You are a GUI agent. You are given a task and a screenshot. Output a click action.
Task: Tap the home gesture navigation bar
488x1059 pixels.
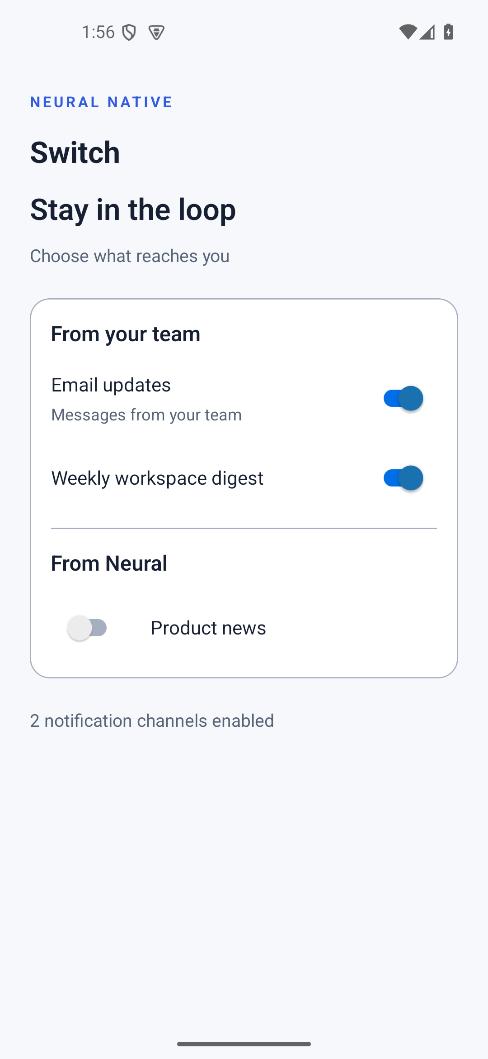coord(244,1044)
